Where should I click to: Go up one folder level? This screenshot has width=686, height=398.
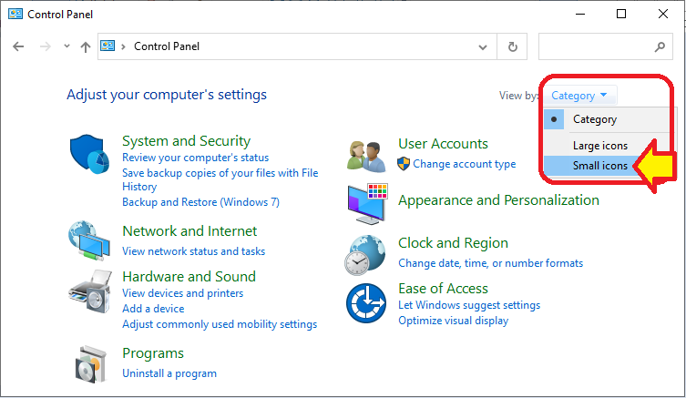click(86, 46)
